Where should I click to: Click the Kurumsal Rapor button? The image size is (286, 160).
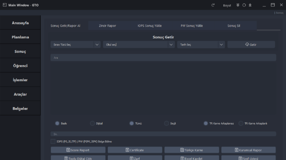[248, 150]
